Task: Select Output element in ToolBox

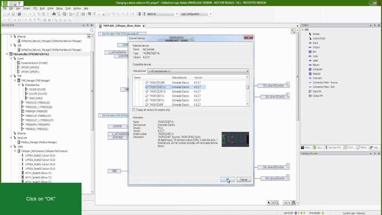Action: pyautogui.click(x=316, y=47)
